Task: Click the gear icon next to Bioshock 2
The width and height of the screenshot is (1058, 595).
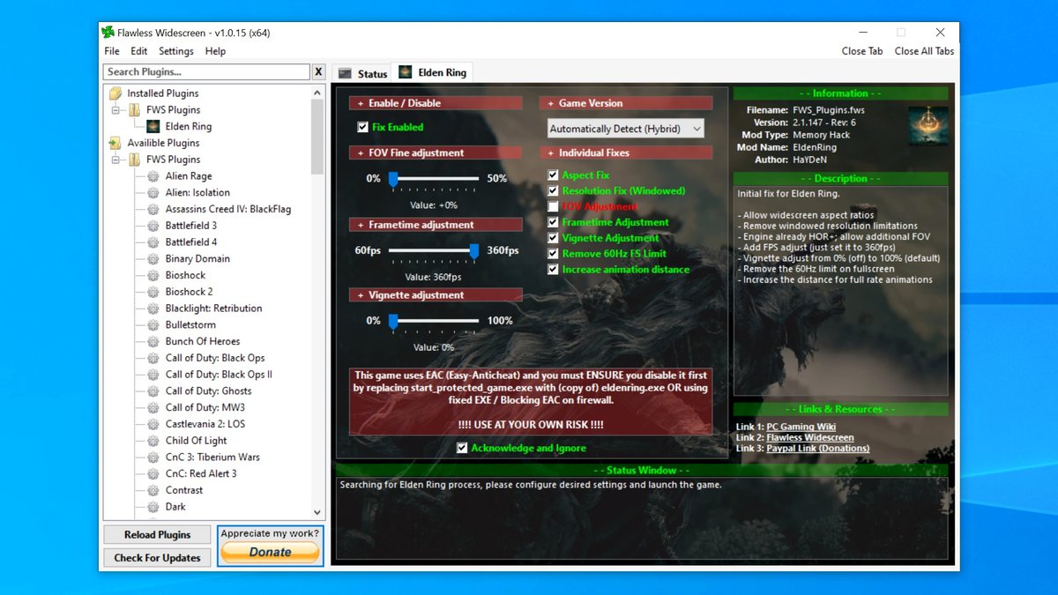Action: (x=153, y=292)
